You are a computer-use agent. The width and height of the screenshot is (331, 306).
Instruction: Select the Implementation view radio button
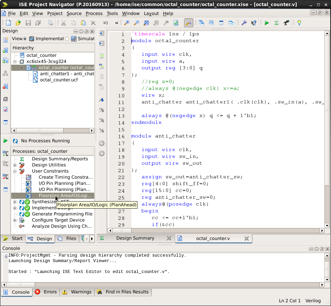point(25,39)
